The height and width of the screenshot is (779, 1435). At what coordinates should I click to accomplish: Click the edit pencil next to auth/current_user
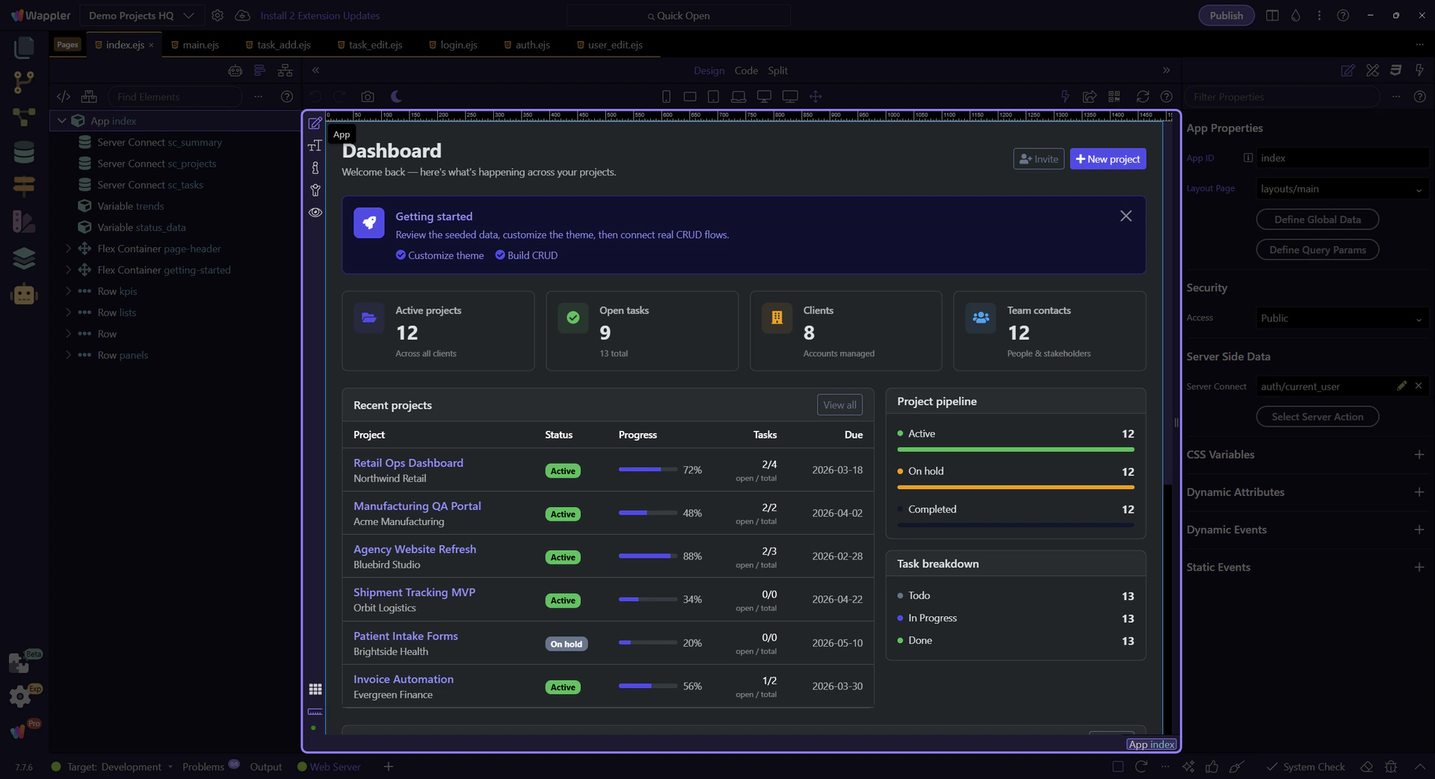[x=1401, y=386]
